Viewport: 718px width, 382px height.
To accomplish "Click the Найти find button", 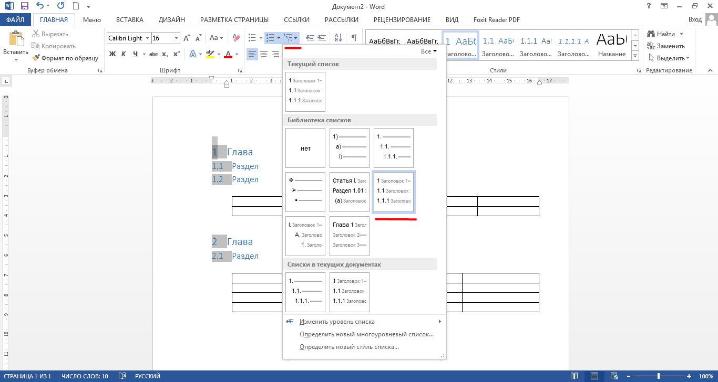I will (661, 34).
